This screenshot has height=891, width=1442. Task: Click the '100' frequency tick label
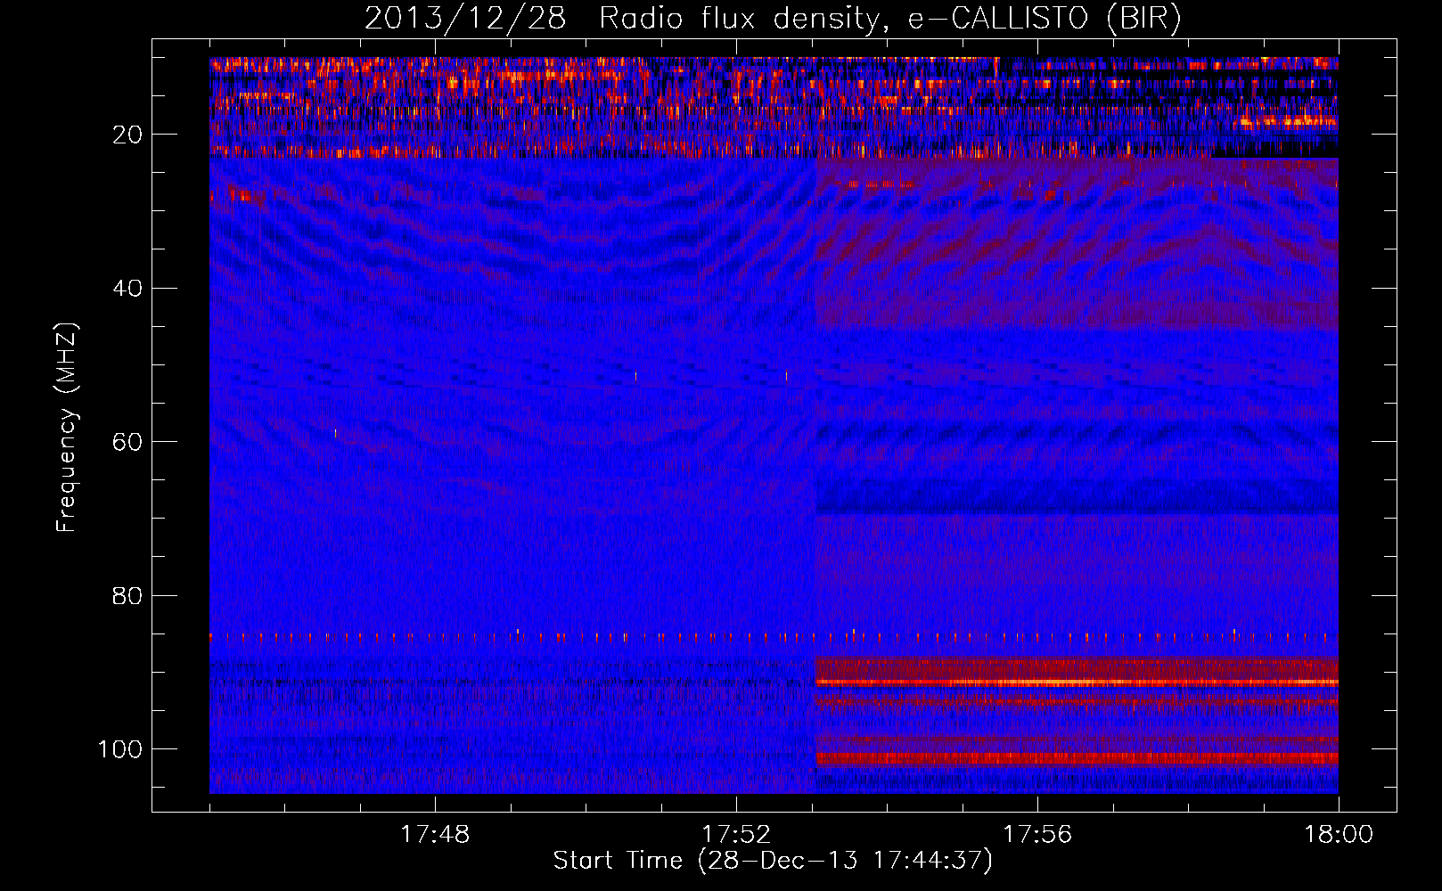click(x=120, y=749)
